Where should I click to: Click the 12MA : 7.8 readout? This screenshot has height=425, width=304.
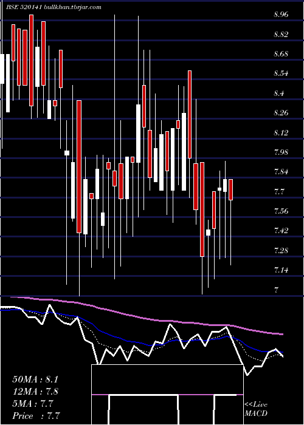(35, 392)
